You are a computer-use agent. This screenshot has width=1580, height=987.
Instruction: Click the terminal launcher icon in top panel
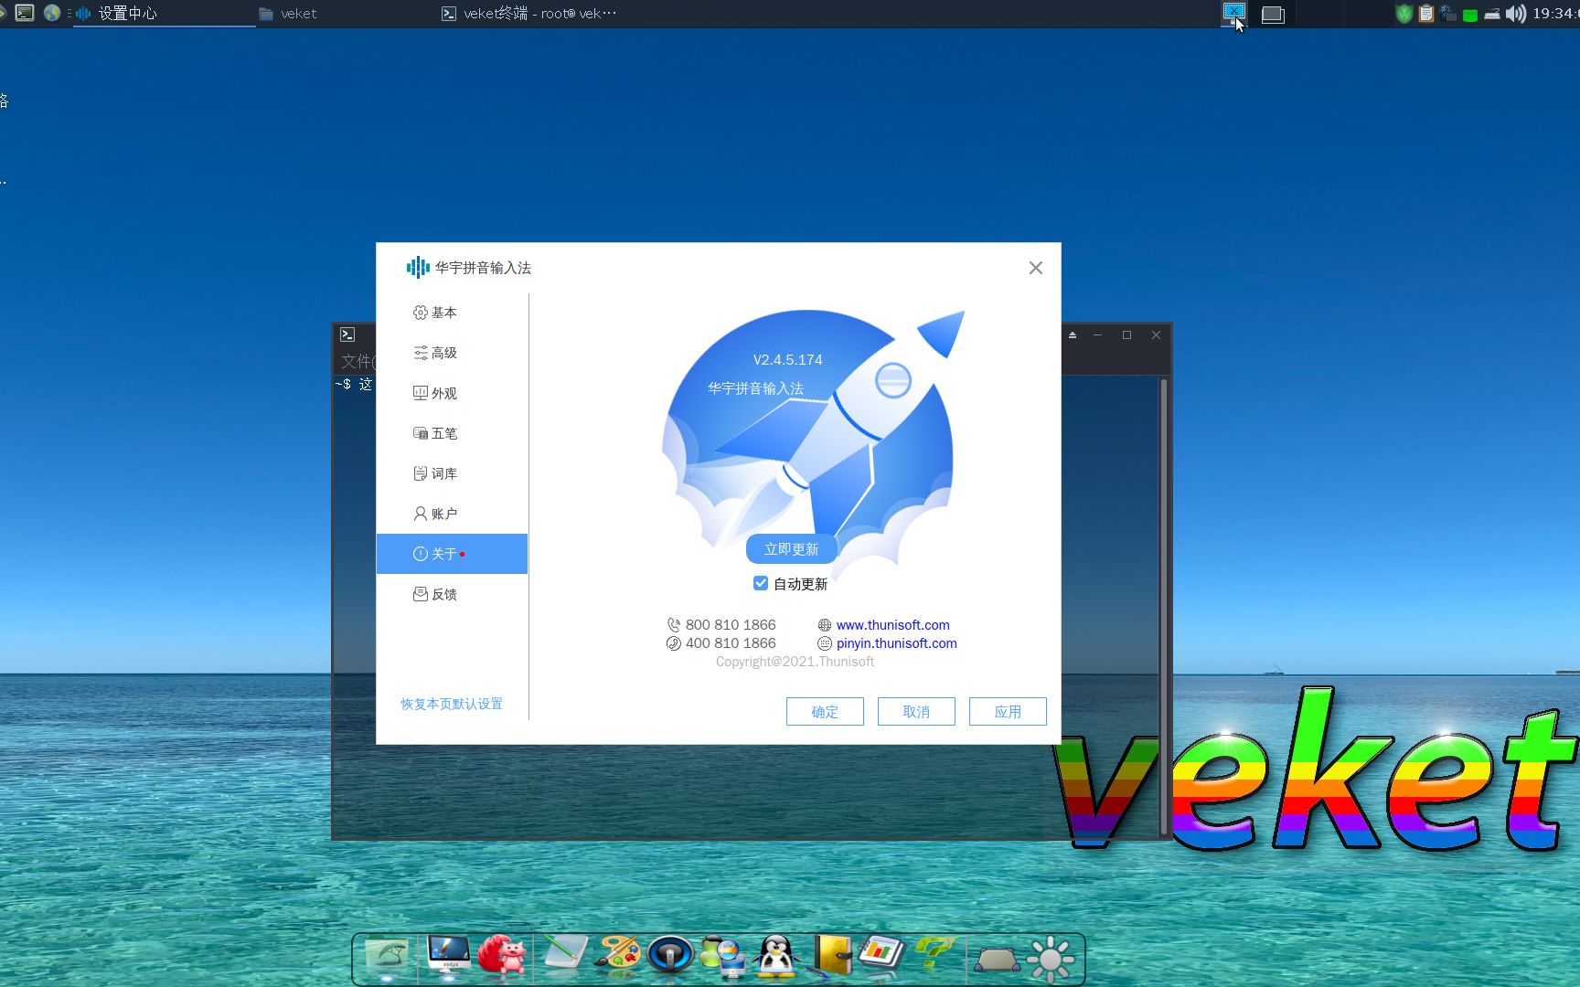(x=25, y=13)
